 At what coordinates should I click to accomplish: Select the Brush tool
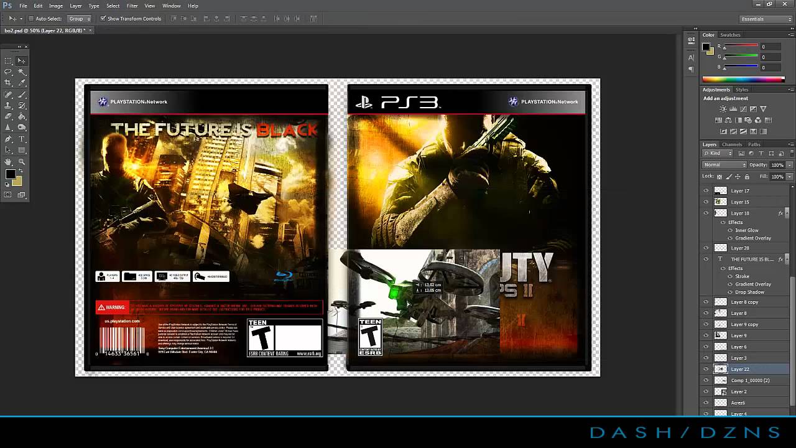coord(22,95)
